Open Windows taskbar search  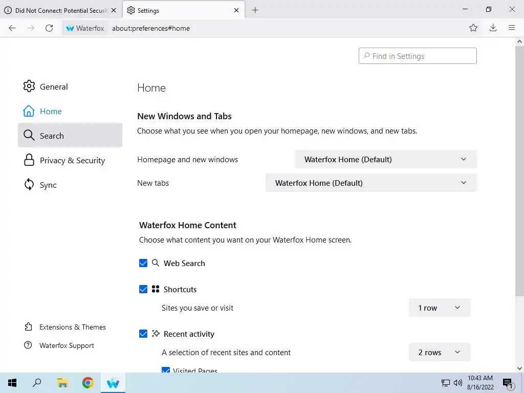click(37, 383)
